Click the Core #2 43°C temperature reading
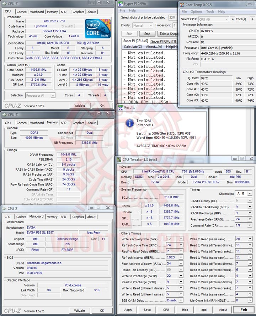The image size is (256, 316). click(216, 95)
